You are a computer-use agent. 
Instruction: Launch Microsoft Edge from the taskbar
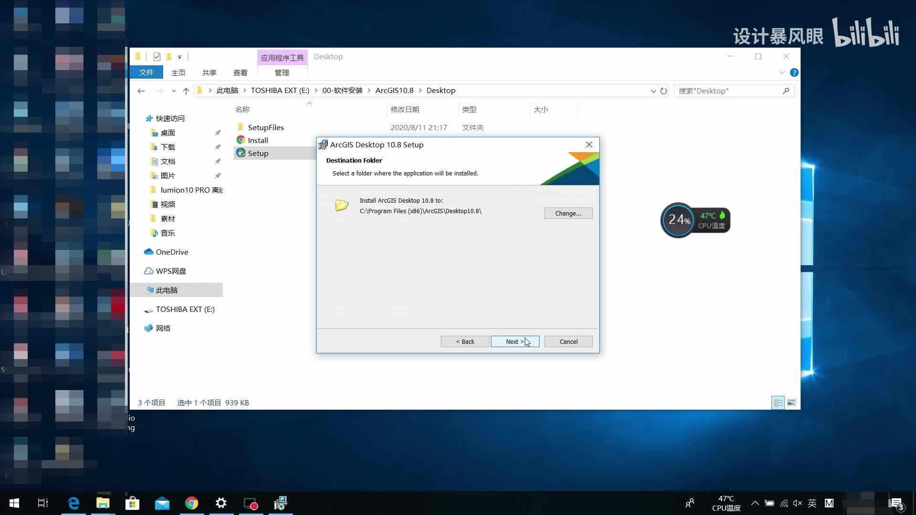[x=73, y=503]
